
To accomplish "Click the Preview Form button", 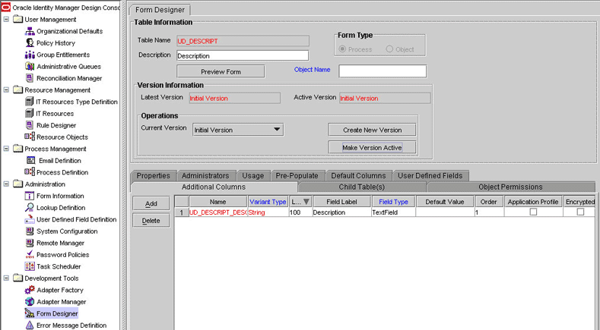I will pyautogui.click(x=221, y=71).
